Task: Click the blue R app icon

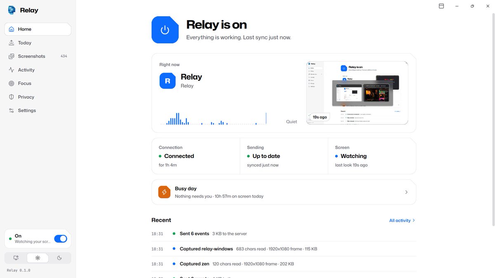Action: 167,81
